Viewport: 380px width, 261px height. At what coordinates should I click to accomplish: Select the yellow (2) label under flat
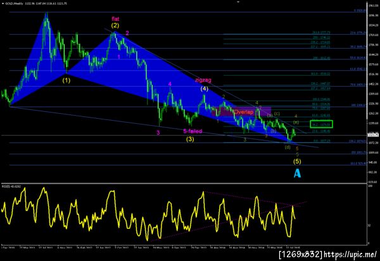(x=115, y=25)
